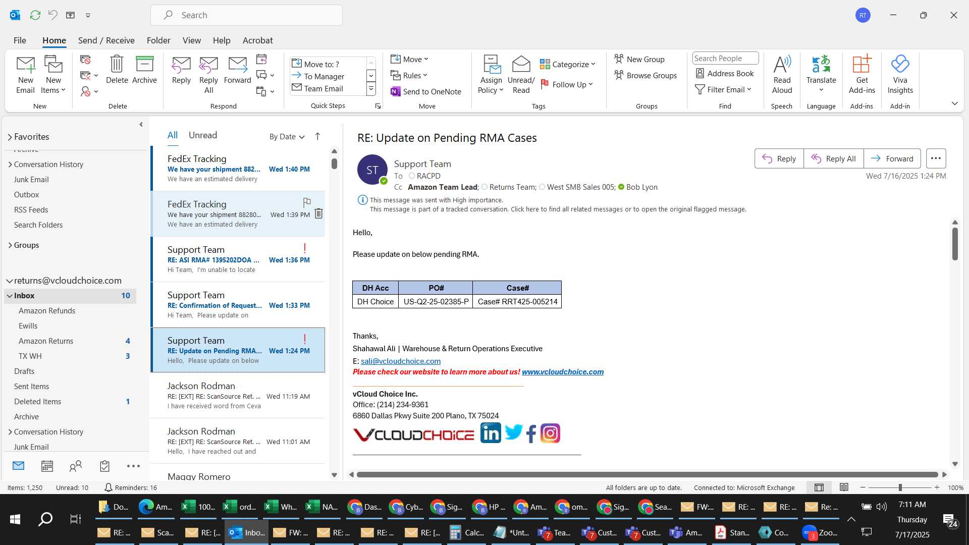Click zoom in plus button
This screenshot has width=969, height=545.
pyautogui.click(x=937, y=487)
